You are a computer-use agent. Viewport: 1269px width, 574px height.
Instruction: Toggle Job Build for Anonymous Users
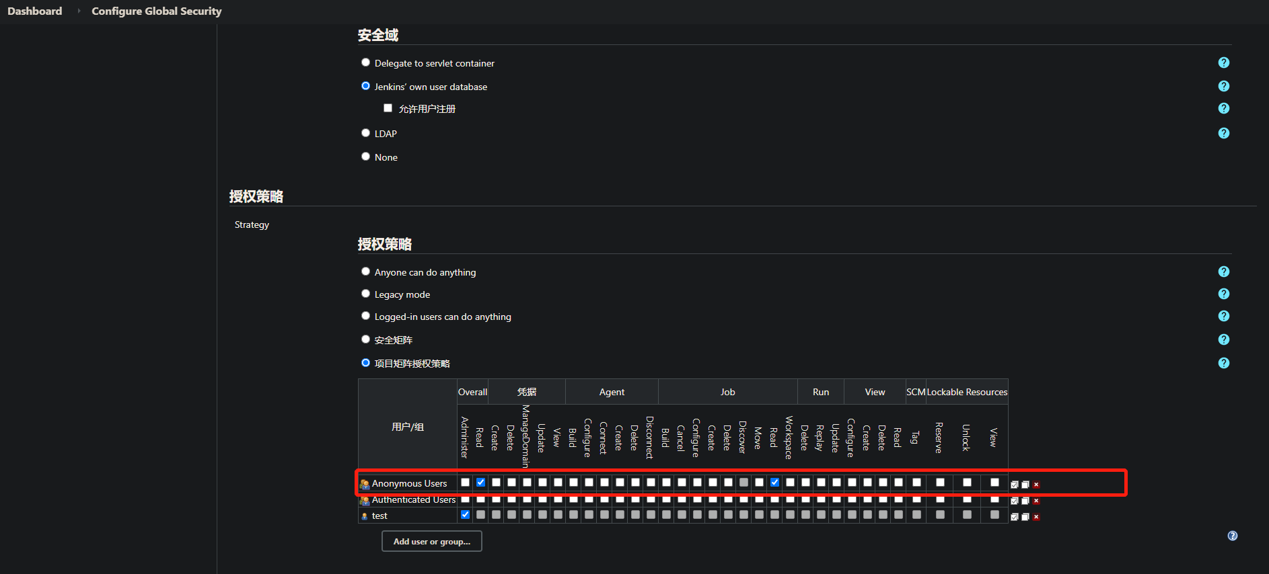click(x=666, y=483)
